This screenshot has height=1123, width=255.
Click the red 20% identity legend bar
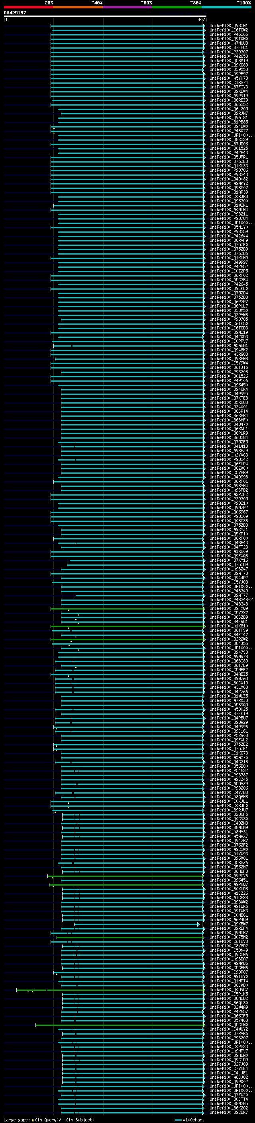(x=28, y=7)
